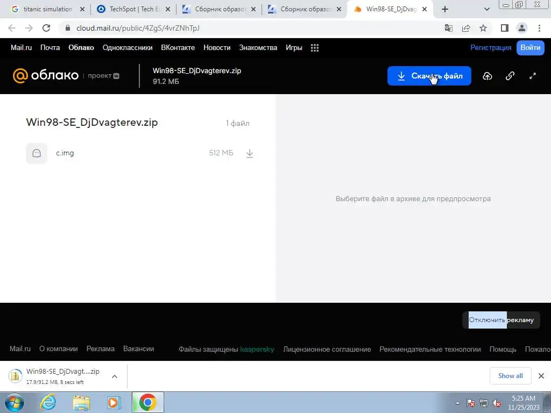Click the c.img file type icon
The image size is (551, 413).
click(x=37, y=153)
